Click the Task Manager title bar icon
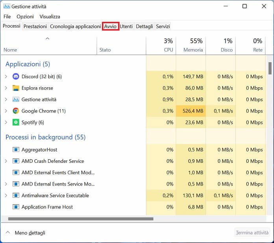Screen dimensions: 274x243 pos(7,6)
